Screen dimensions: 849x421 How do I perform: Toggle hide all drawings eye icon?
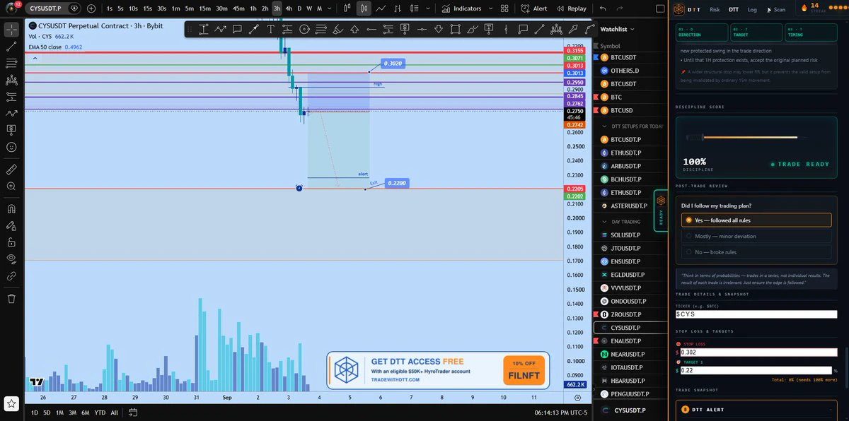[x=11, y=259]
